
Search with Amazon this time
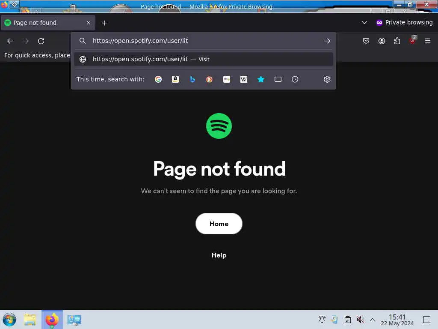point(175,79)
